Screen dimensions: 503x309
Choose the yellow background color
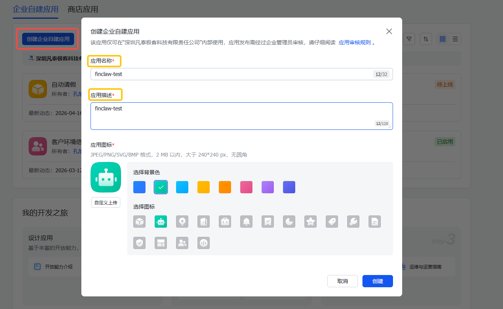[x=204, y=187]
